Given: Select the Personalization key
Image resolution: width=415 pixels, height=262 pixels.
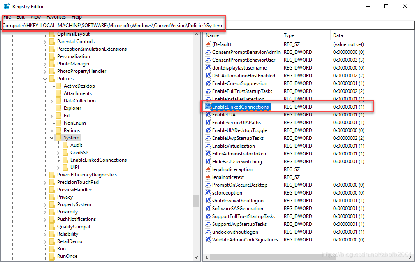Looking at the screenshot, I should pos(74,56).
